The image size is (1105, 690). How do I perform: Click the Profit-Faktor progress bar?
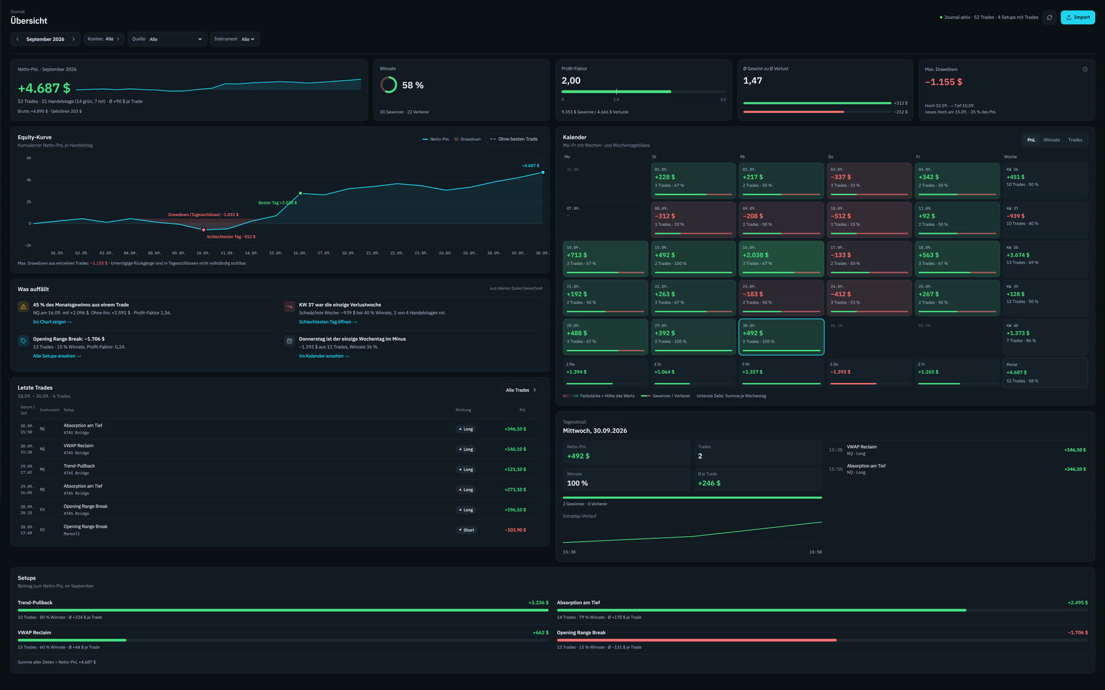click(643, 91)
